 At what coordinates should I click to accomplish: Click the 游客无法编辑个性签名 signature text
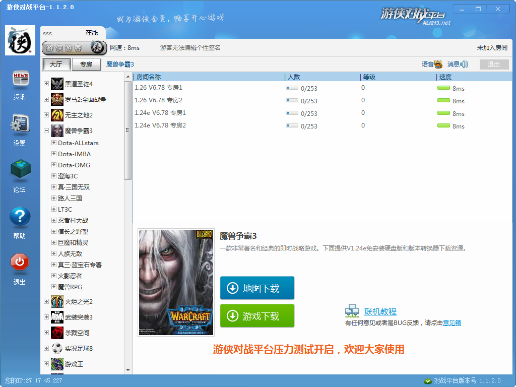pyautogui.click(x=190, y=48)
